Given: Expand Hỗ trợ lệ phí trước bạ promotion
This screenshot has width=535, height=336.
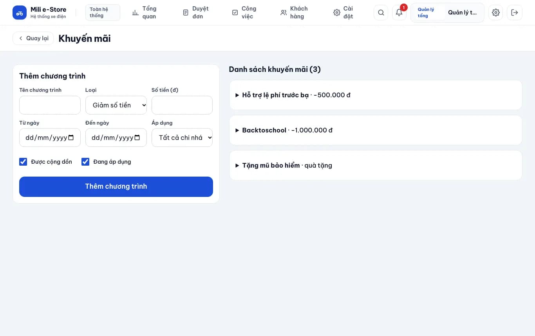Looking at the screenshot, I should (x=376, y=95).
